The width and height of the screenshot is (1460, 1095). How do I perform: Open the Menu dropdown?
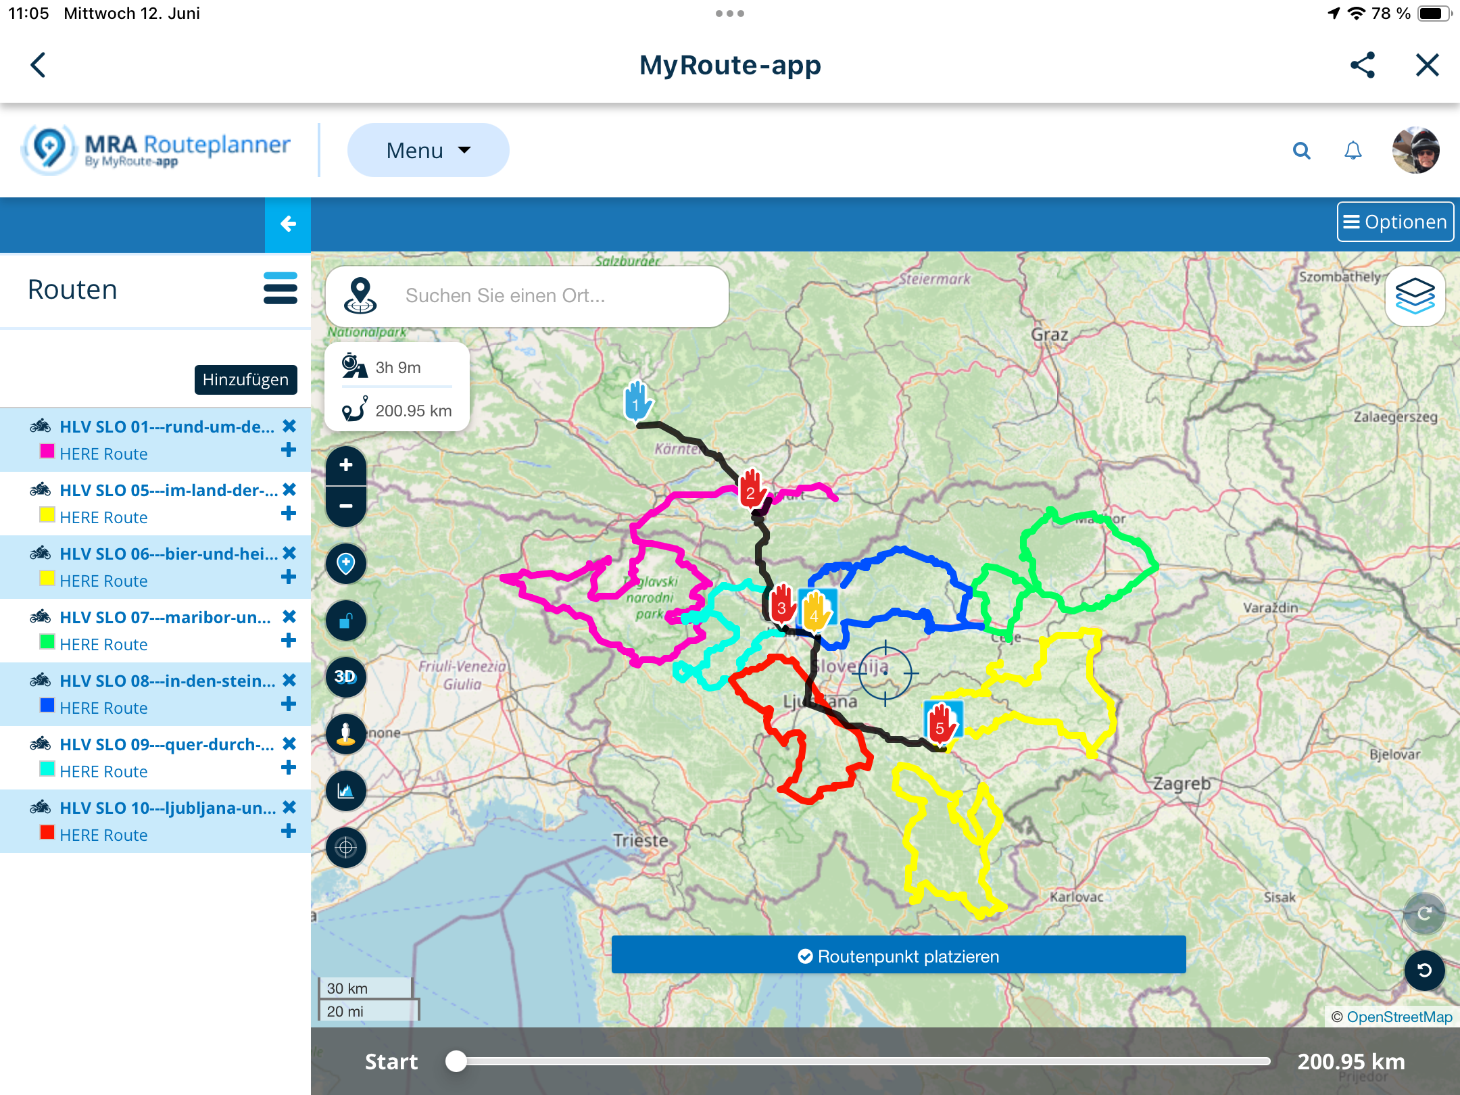coord(428,150)
